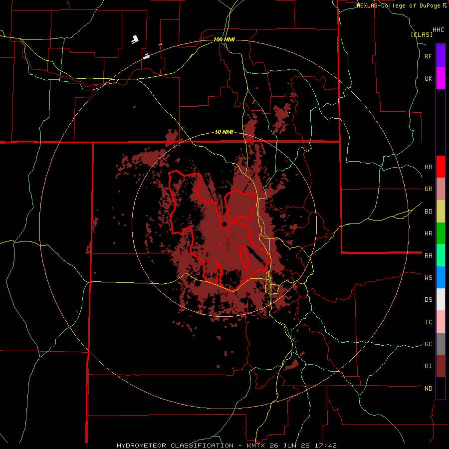Click the IC legend label

[x=428, y=322]
